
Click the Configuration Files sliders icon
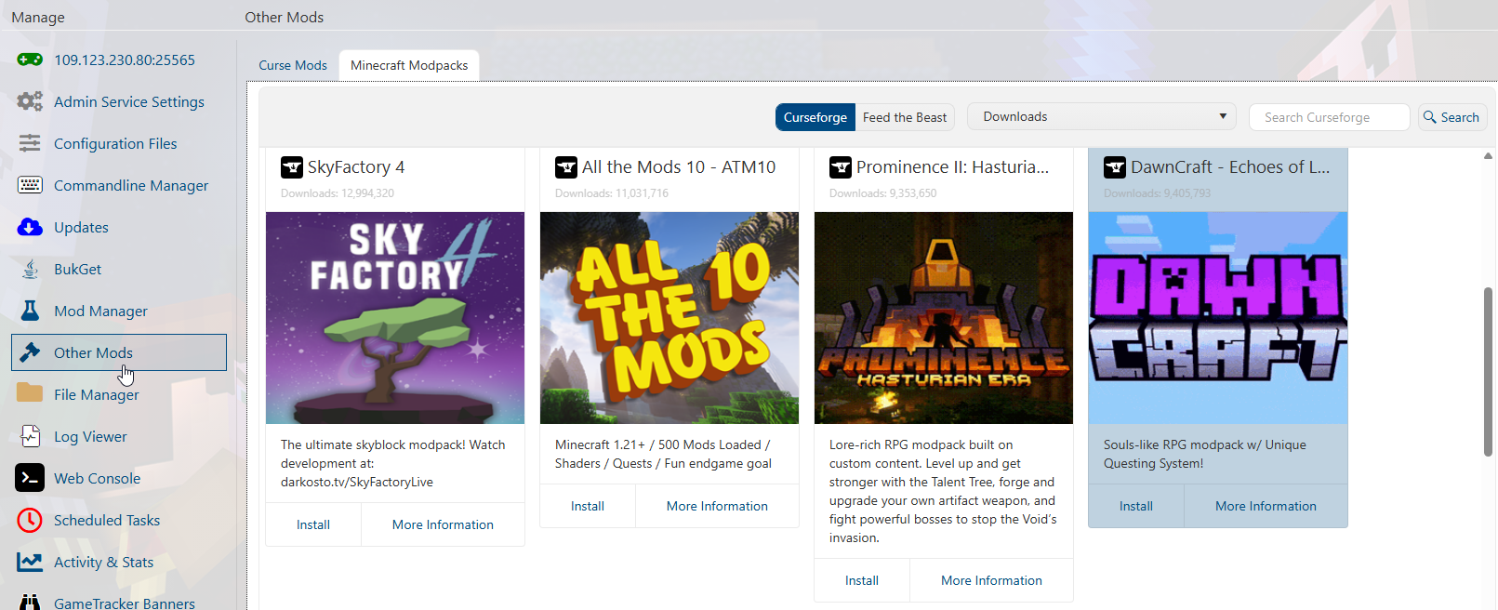tap(30, 143)
